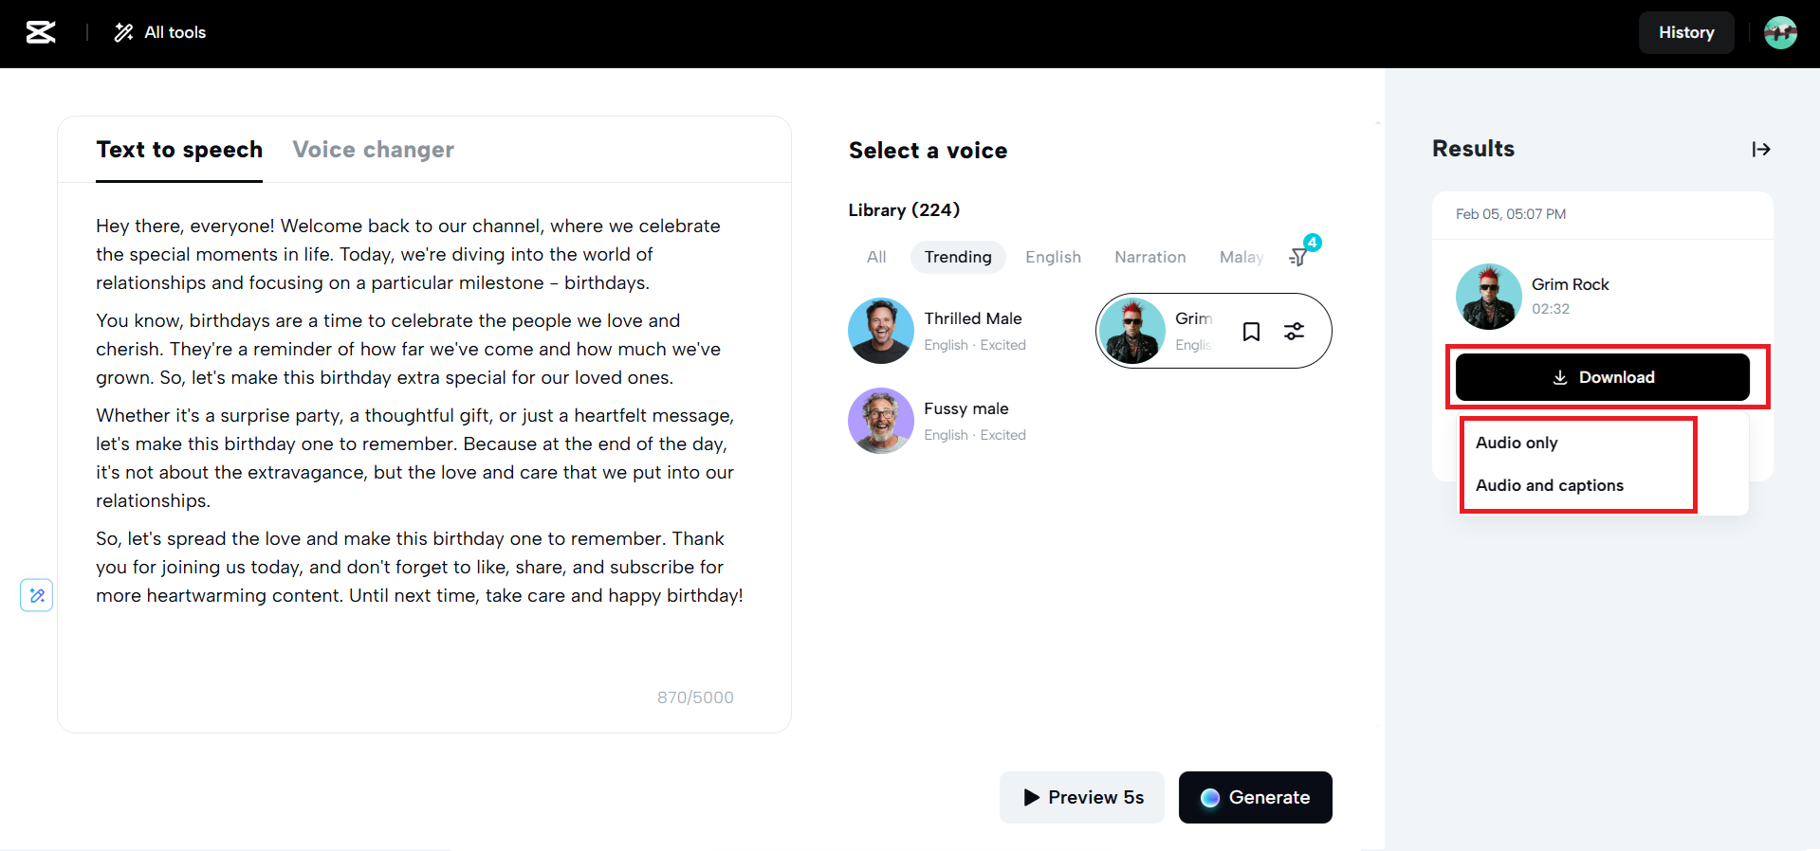
Task: Click the AI writer icon beside the text box
Action: [x=37, y=595]
